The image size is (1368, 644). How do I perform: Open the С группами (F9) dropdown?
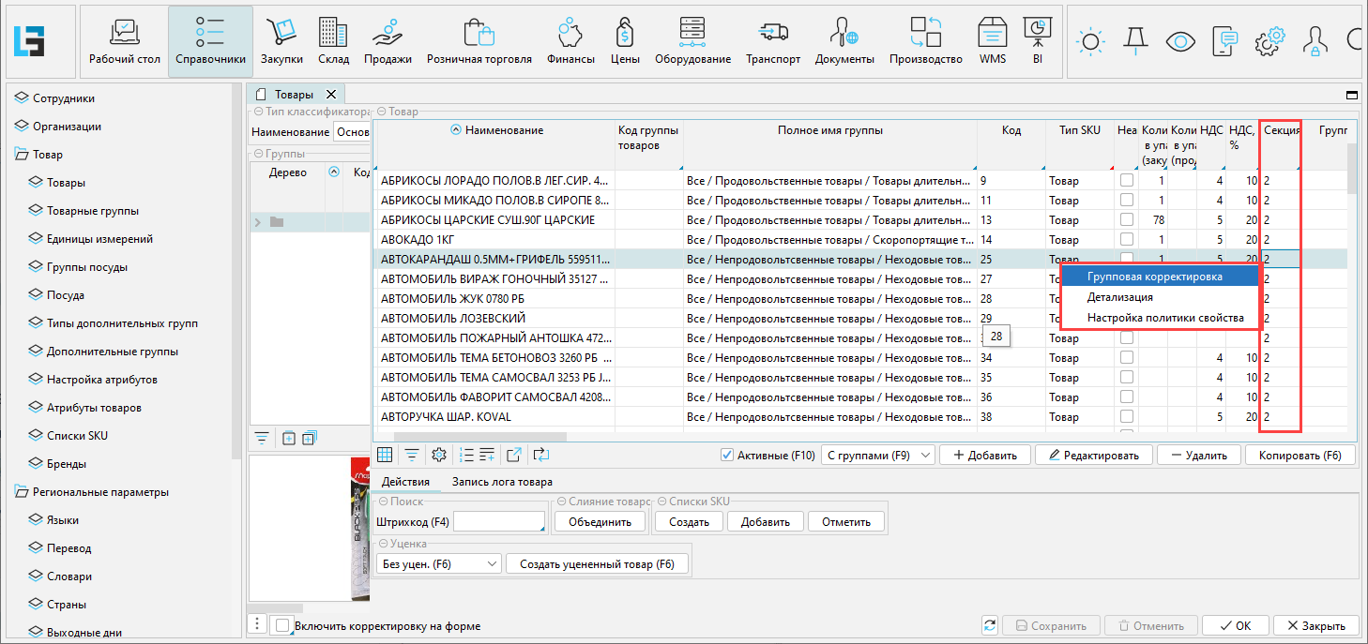pyautogui.click(x=877, y=456)
